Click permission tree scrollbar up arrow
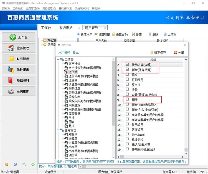208x174 pixels. 113,59
